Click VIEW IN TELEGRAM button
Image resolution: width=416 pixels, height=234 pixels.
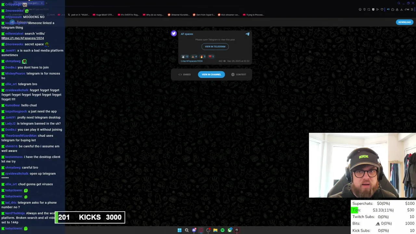[215, 46]
